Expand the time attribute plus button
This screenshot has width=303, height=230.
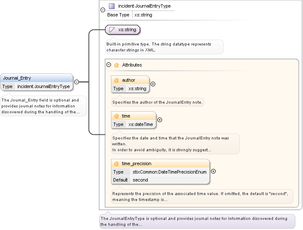coord(160,120)
